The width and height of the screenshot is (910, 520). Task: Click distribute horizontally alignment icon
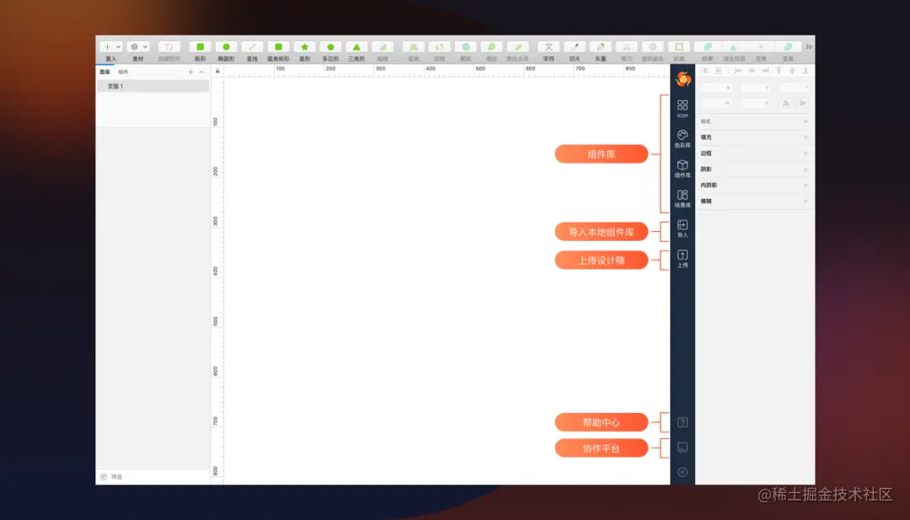point(705,71)
